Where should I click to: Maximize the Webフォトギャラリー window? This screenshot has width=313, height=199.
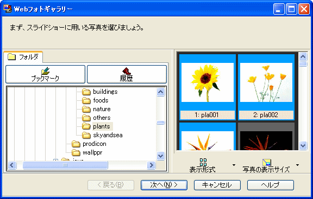coord(291,9)
